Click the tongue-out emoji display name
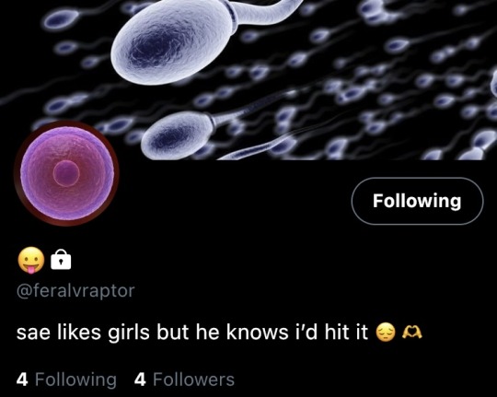The height and width of the screenshot is (397, 497). point(30,259)
